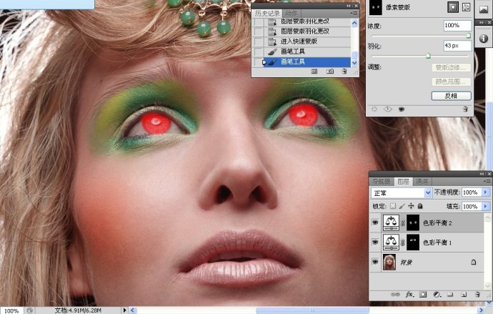Create new document from current history state

pos(314,72)
